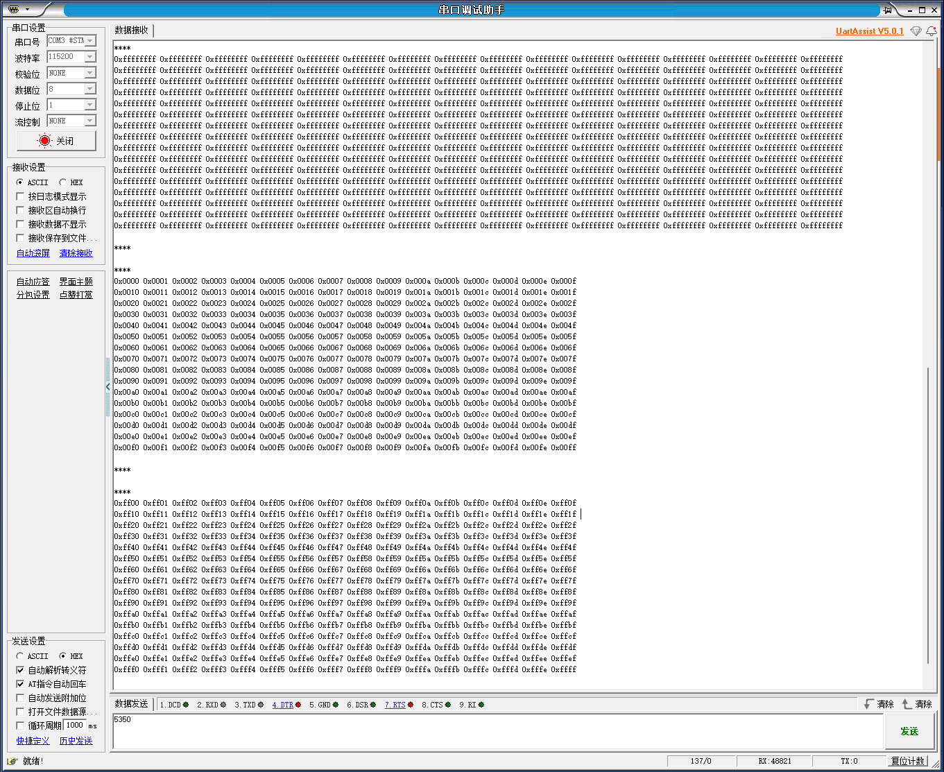This screenshot has width=944, height=772.
Task: Click the 自动滚屏 link
Action: [33, 253]
